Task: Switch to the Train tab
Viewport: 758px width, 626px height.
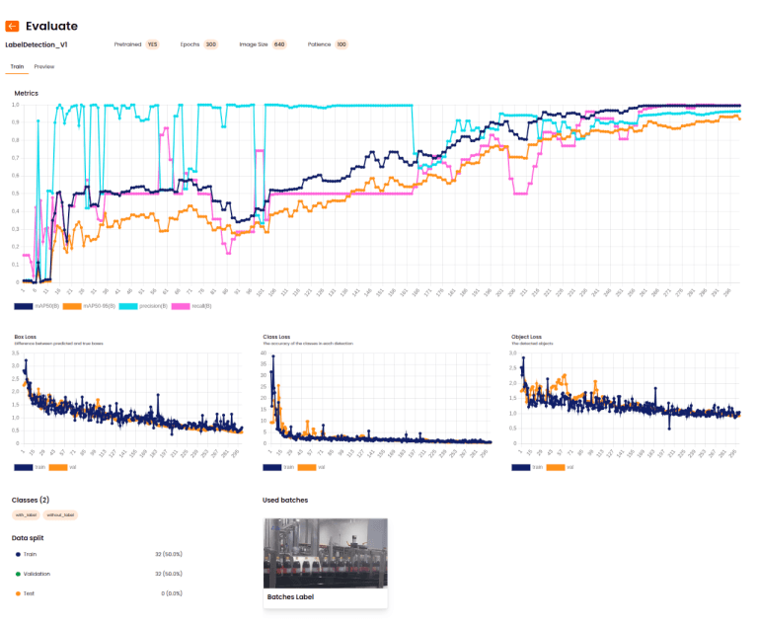Action: click(x=17, y=67)
